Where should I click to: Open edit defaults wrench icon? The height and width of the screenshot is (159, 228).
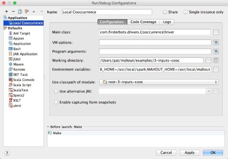27,11
